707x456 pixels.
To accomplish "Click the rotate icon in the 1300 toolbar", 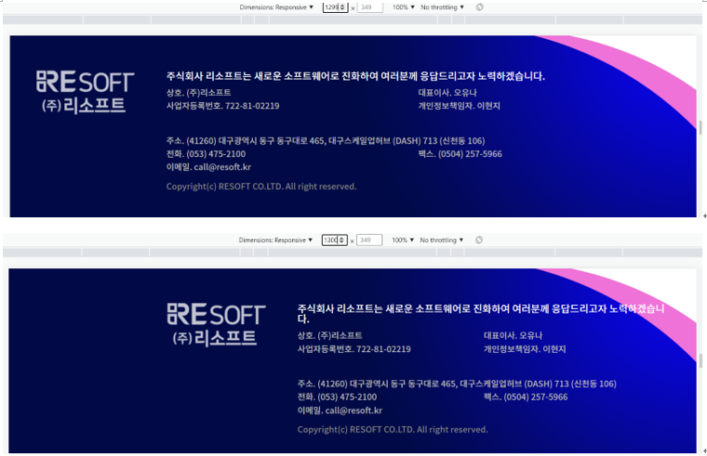I will tap(479, 240).
